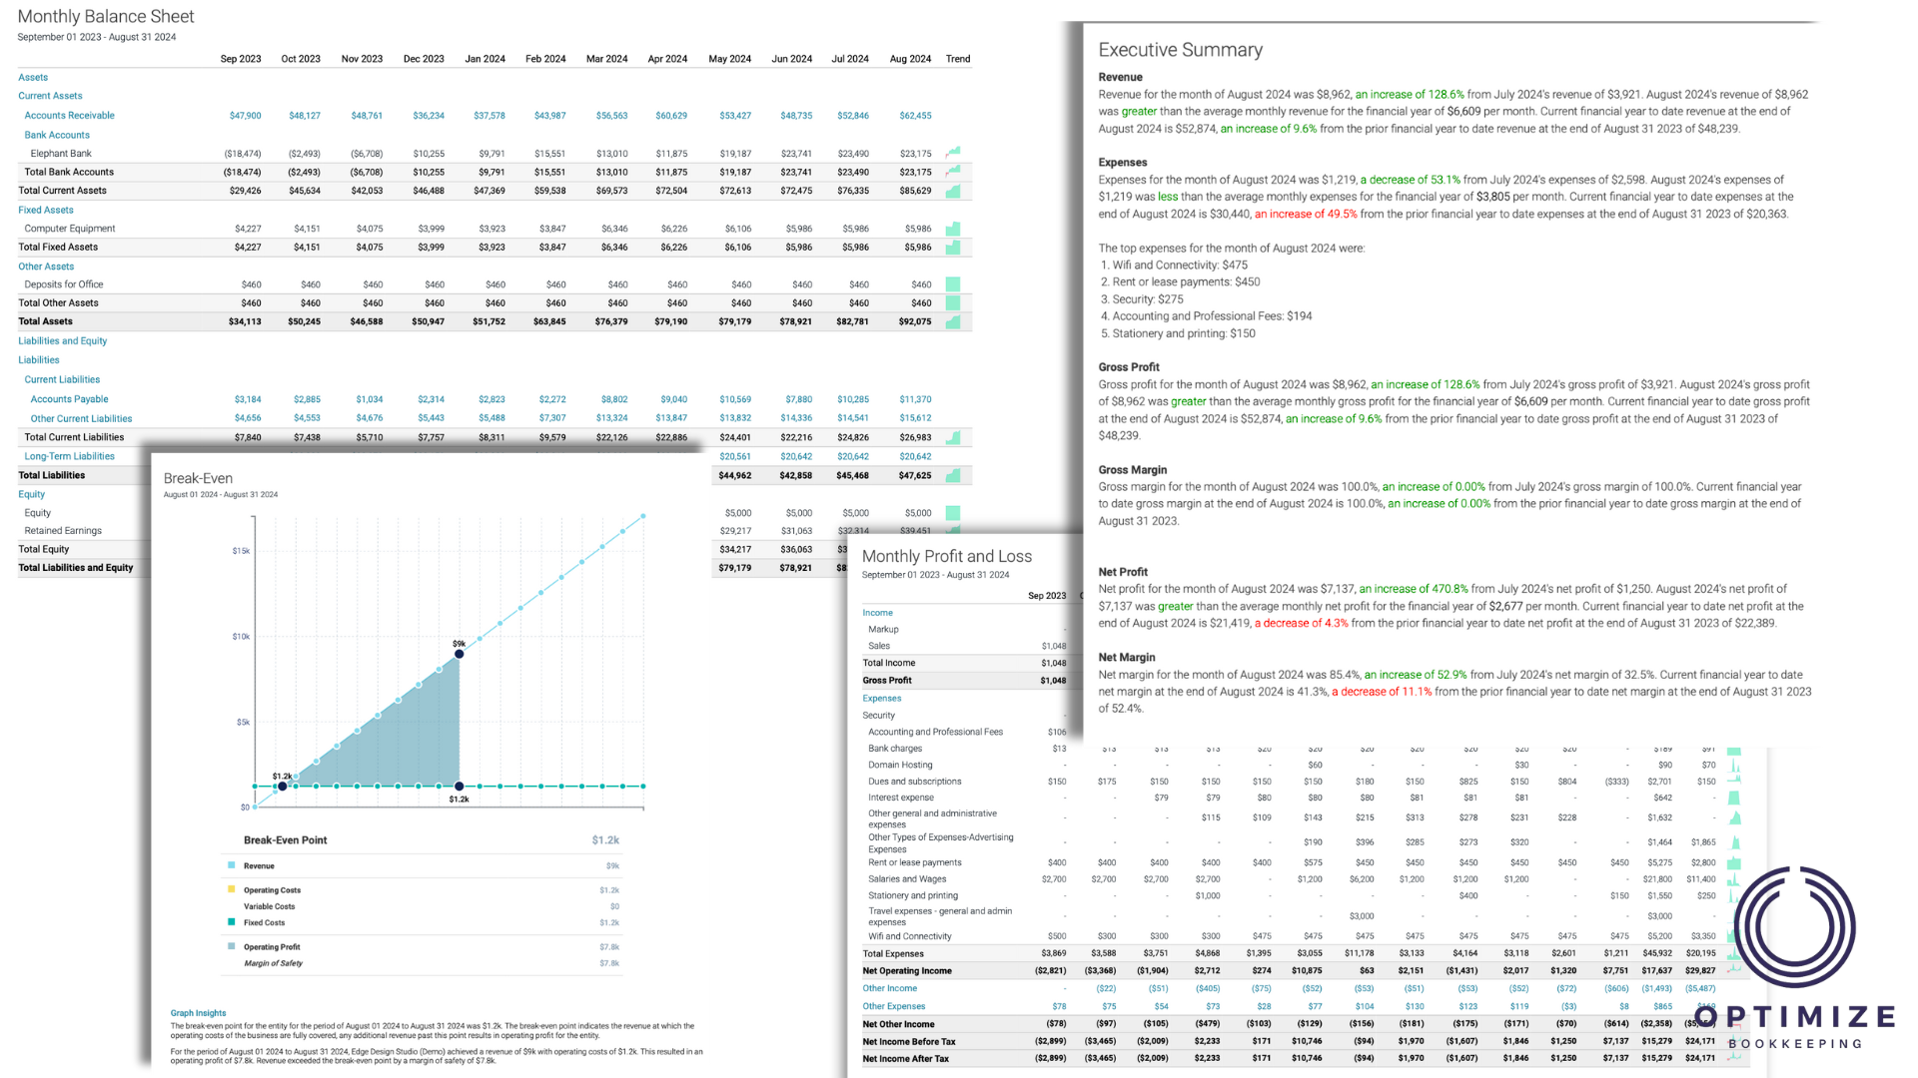Select the Current Assets section heading

[50, 96]
